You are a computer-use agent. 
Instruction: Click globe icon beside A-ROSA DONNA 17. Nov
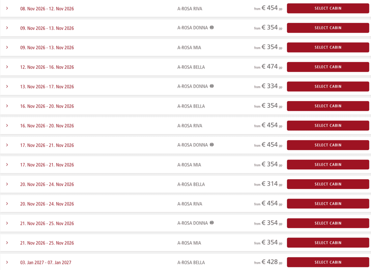(212, 144)
